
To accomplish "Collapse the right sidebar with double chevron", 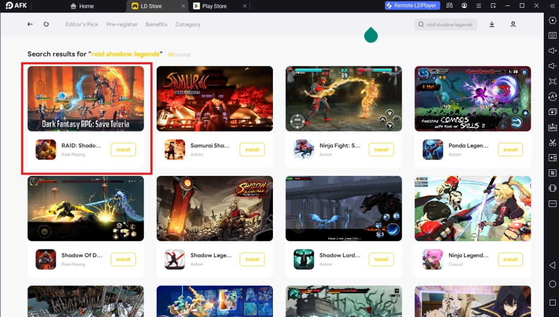I will pos(552,6).
